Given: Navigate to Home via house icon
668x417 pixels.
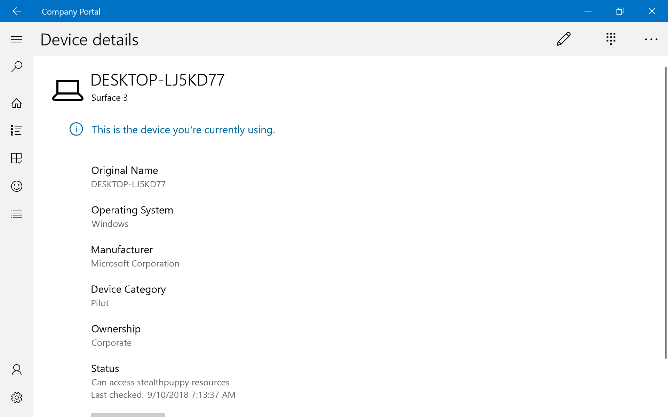Looking at the screenshot, I should click(x=16, y=103).
